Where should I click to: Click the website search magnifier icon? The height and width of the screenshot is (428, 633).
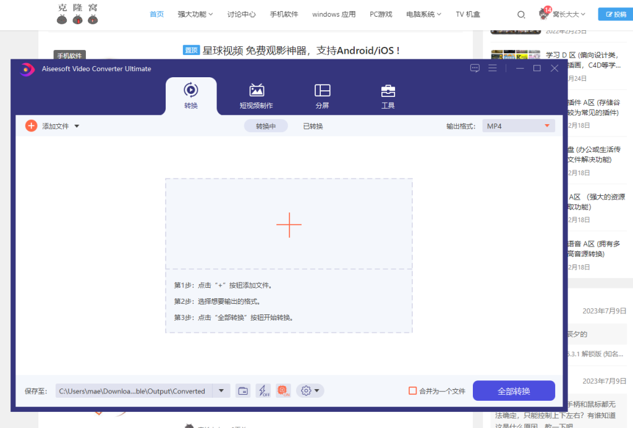521,15
